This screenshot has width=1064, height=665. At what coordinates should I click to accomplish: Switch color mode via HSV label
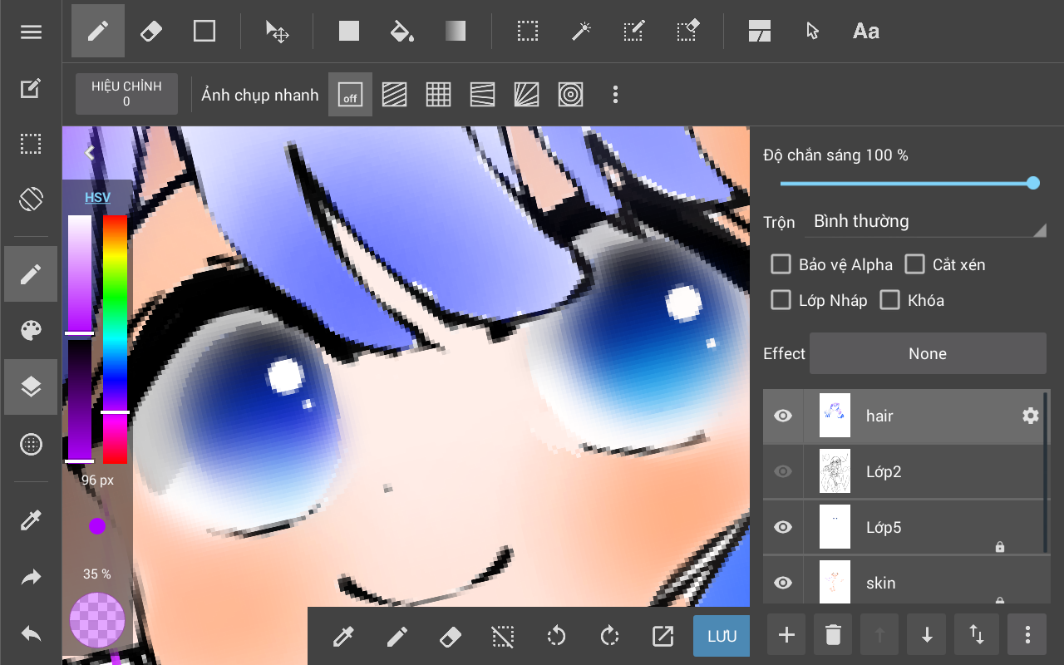coord(97,198)
